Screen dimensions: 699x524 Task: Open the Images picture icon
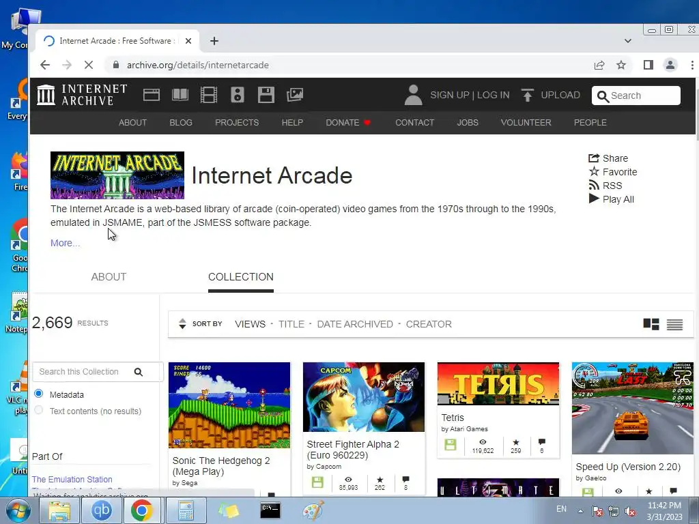[295, 95]
